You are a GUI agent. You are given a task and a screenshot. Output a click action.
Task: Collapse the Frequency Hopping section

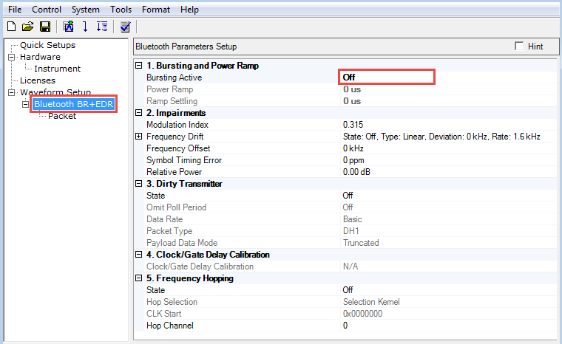[x=139, y=278]
